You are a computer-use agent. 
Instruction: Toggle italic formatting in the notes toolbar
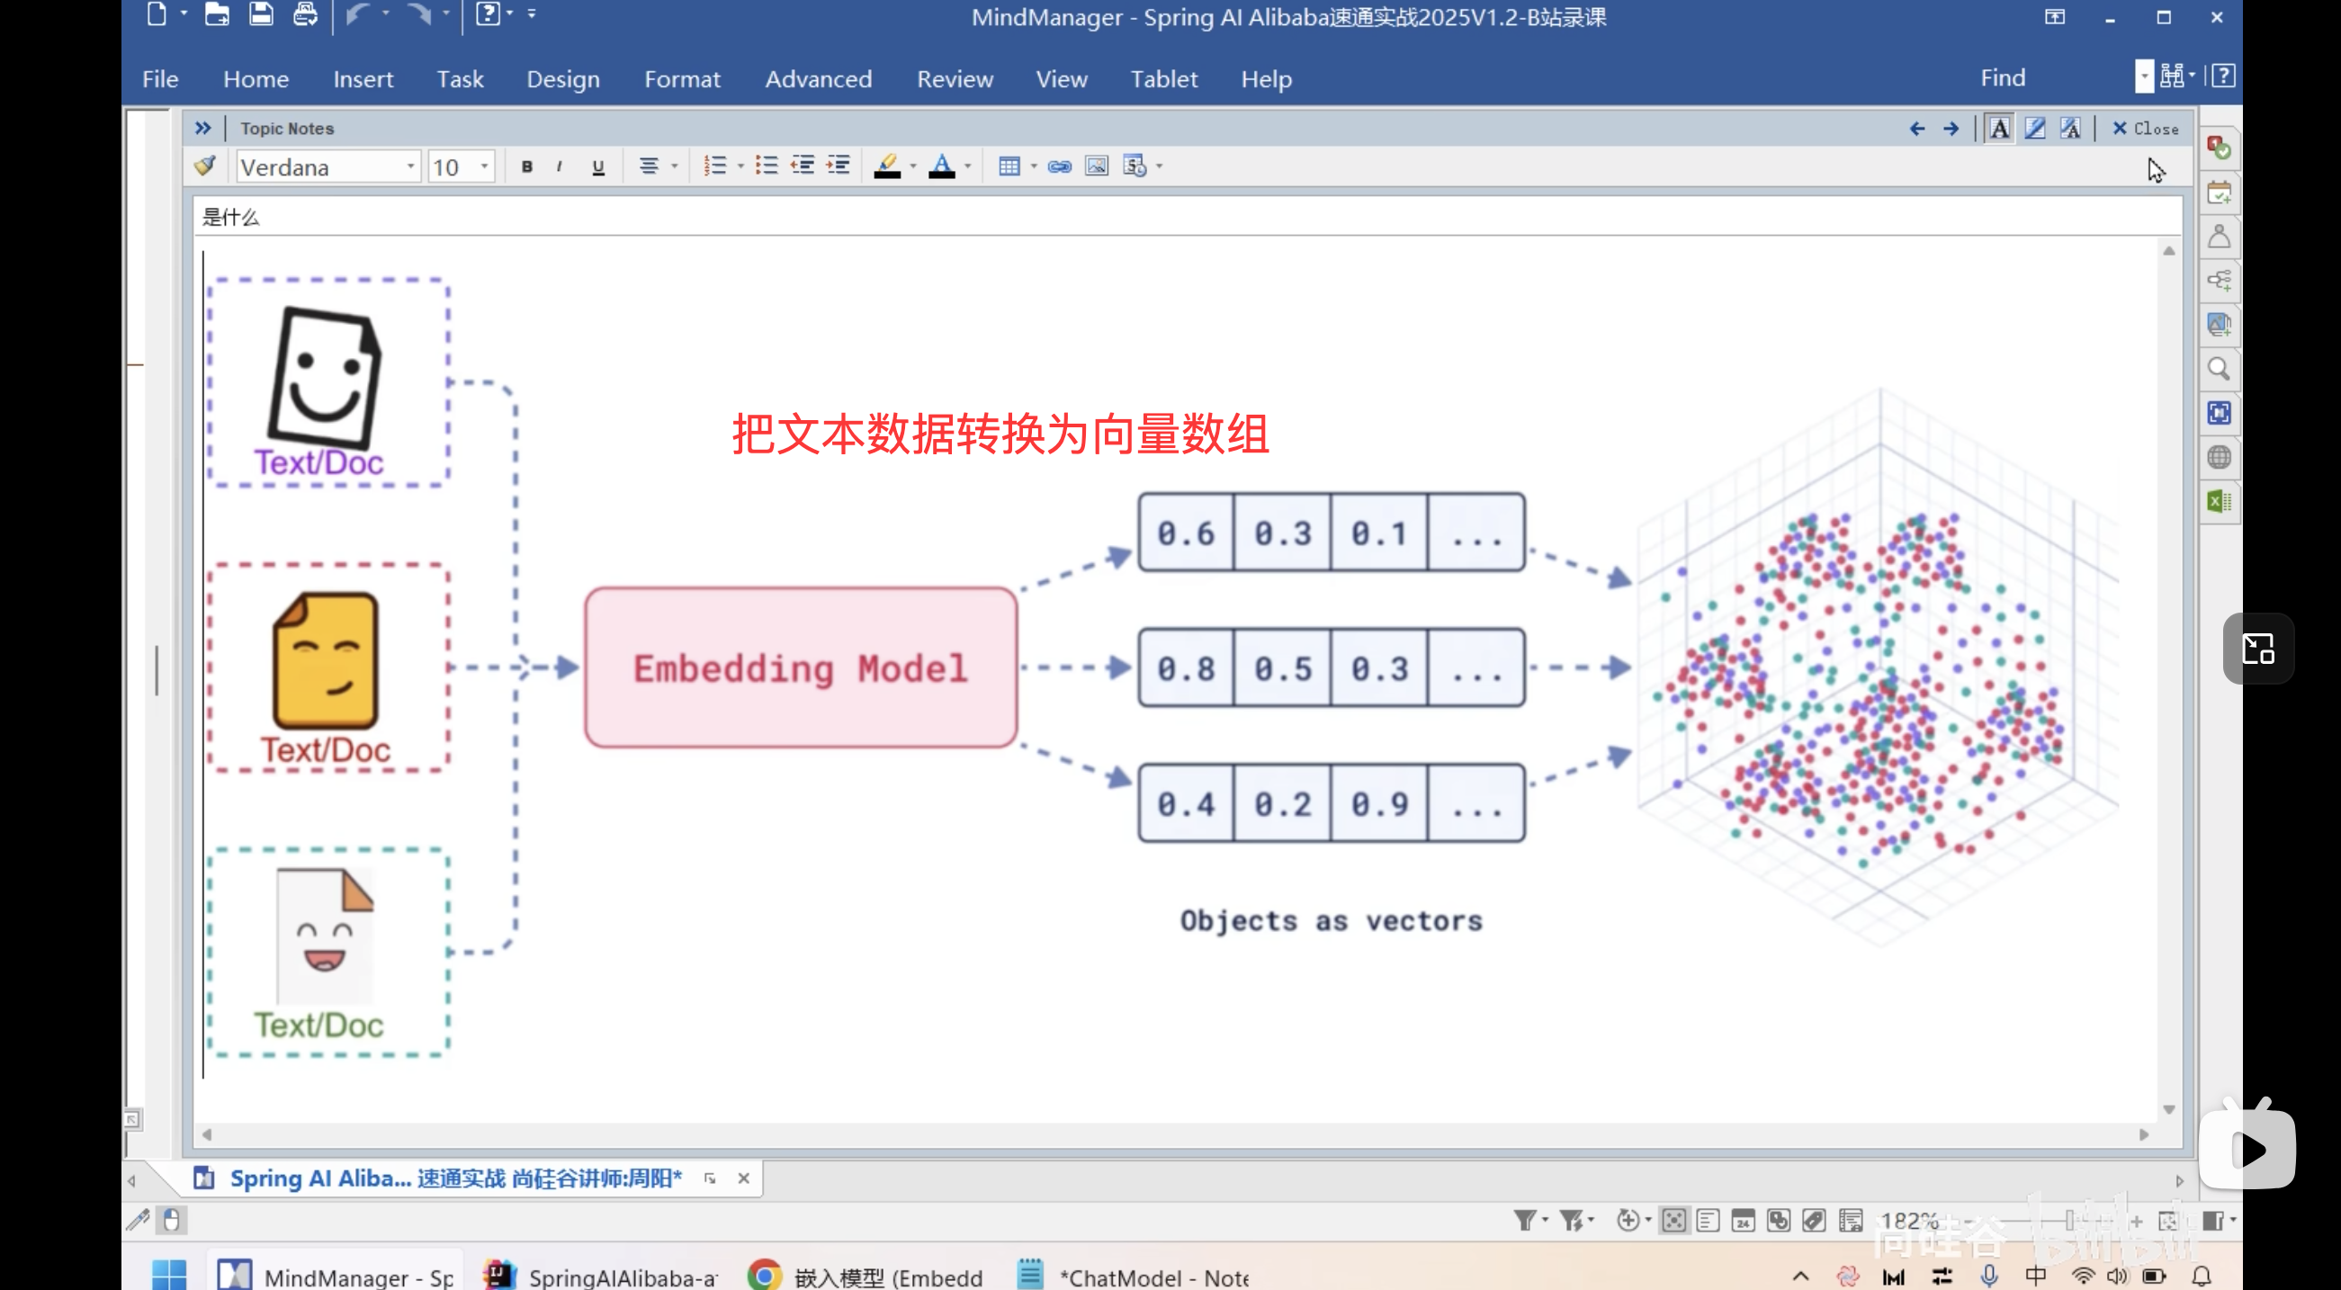point(560,166)
